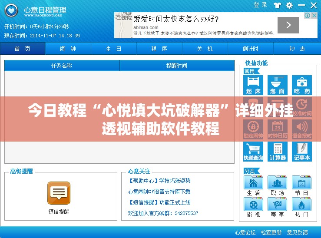Switch to the 程序 program tab
Viewport: 321px width, 238px height.
159,49
